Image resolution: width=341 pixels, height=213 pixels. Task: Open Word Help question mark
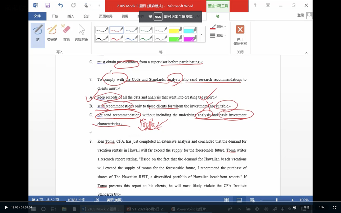click(255, 5)
